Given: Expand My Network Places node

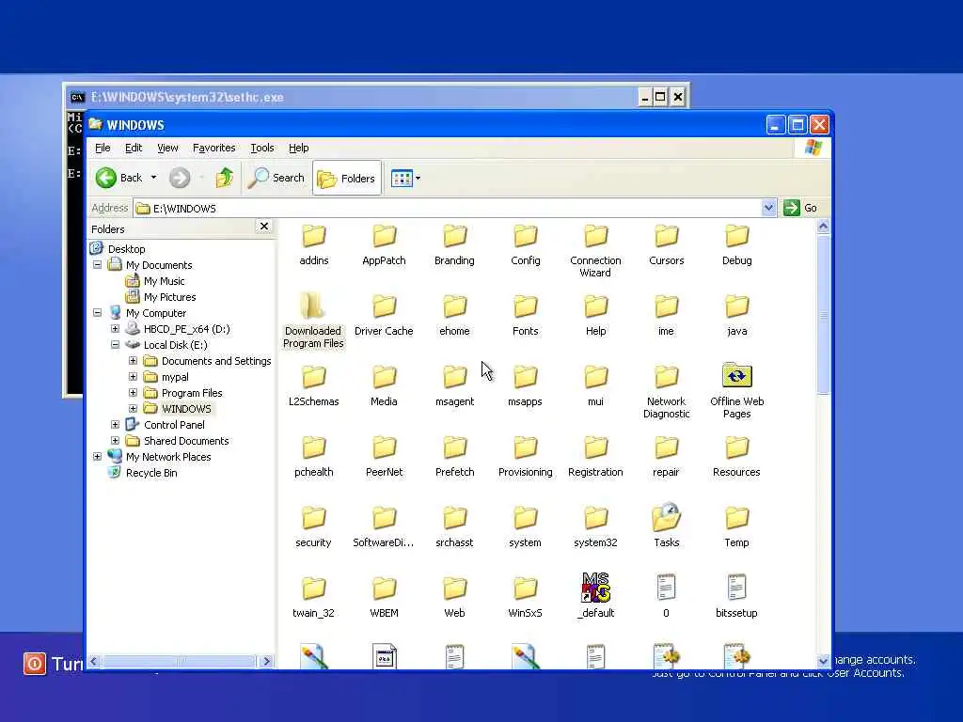Looking at the screenshot, I should pyautogui.click(x=97, y=456).
